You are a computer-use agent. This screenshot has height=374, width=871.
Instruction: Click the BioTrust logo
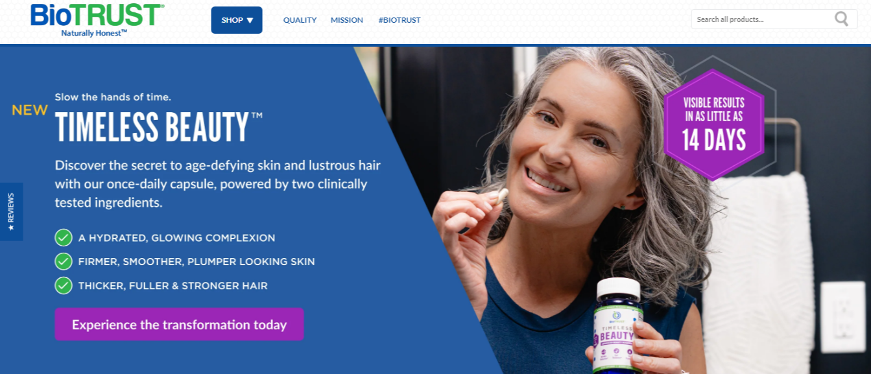(x=97, y=19)
